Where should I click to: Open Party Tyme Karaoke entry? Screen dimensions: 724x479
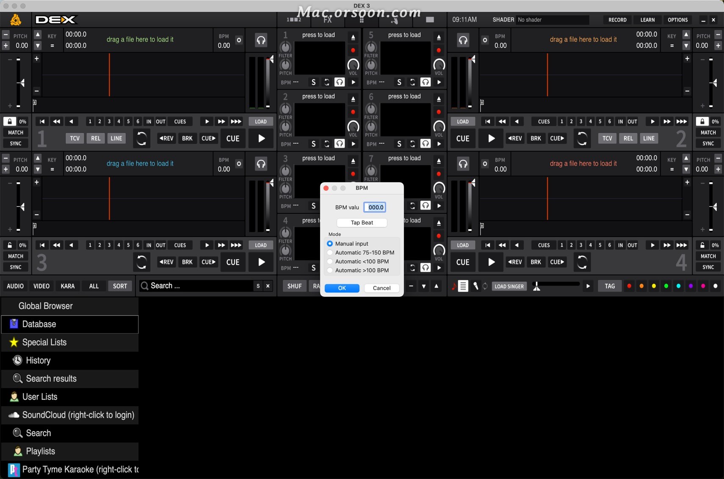[70, 470]
